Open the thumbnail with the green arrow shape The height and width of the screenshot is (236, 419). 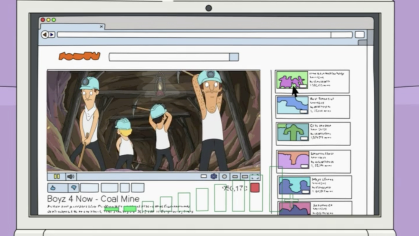[293, 132]
